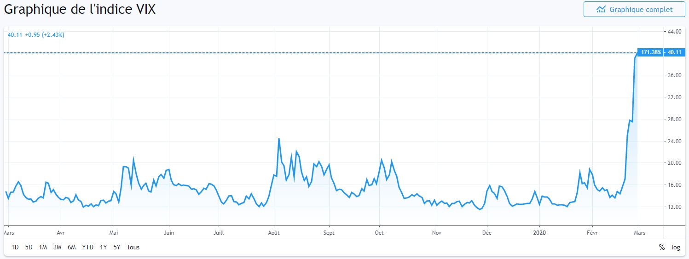The width and height of the screenshot is (689, 259).
Task: Click the Graphique de l'indice VIX title
Action: tap(80, 9)
